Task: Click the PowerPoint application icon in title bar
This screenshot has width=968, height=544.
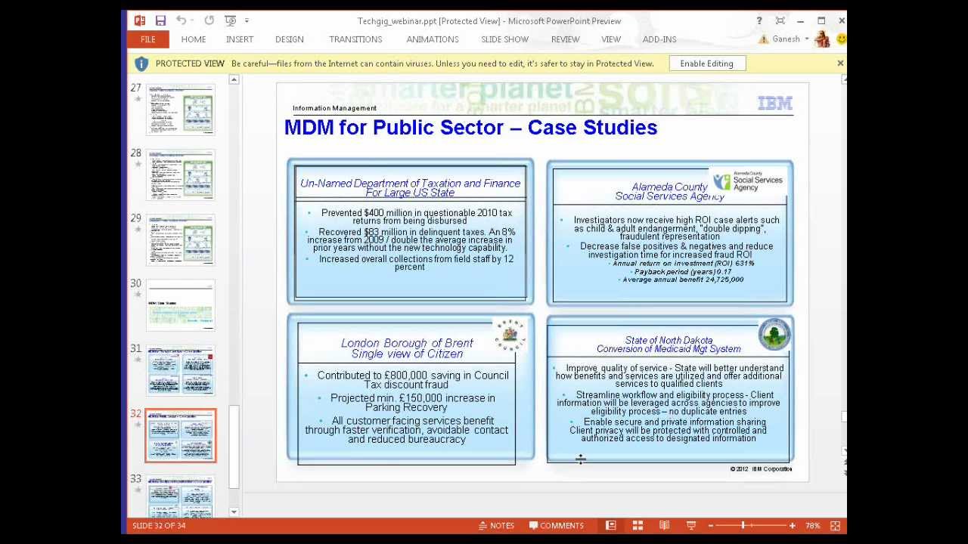Action: [140, 20]
